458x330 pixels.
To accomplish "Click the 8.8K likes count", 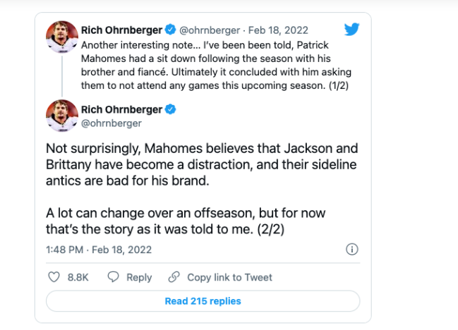I will (x=78, y=277).
